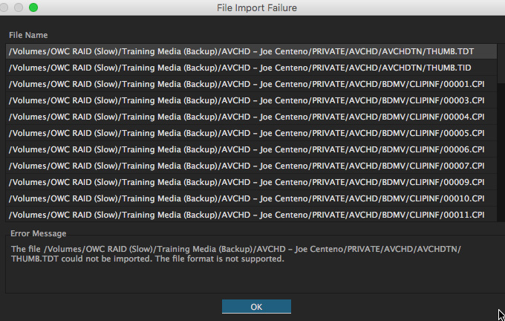Click the green zoom window button
Screen dimensions: 505x321
[x=33, y=7]
